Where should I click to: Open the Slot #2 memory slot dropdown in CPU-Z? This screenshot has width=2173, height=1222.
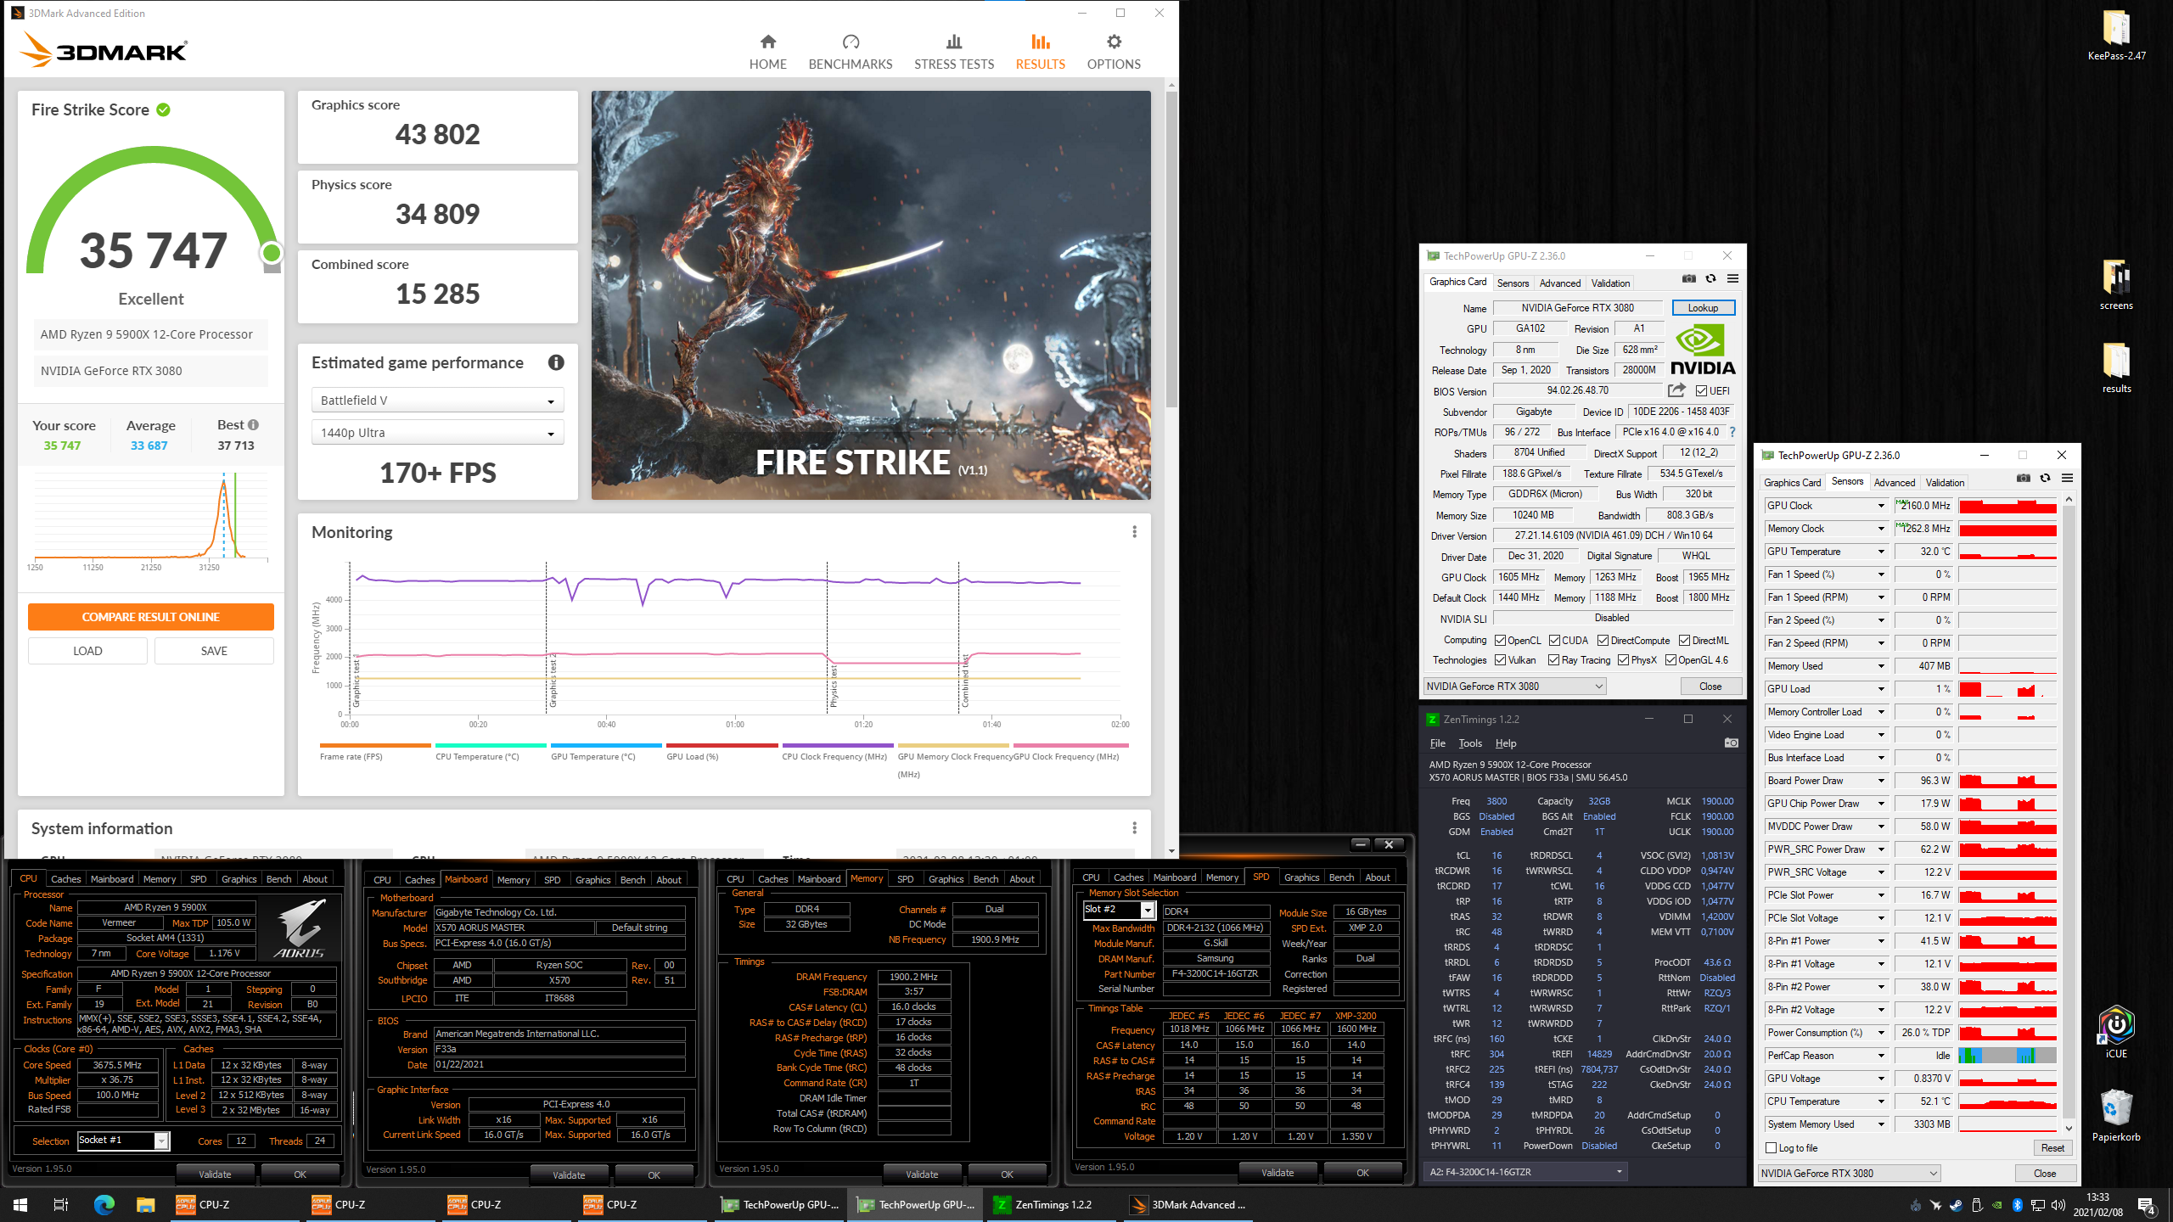[x=1120, y=910]
